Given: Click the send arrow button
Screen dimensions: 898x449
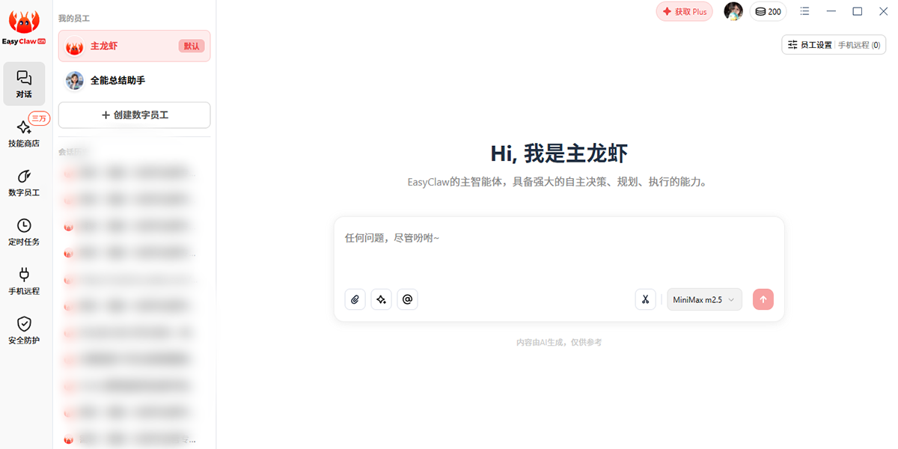Looking at the screenshot, I should pyautogui.click(x=763, y=299).
